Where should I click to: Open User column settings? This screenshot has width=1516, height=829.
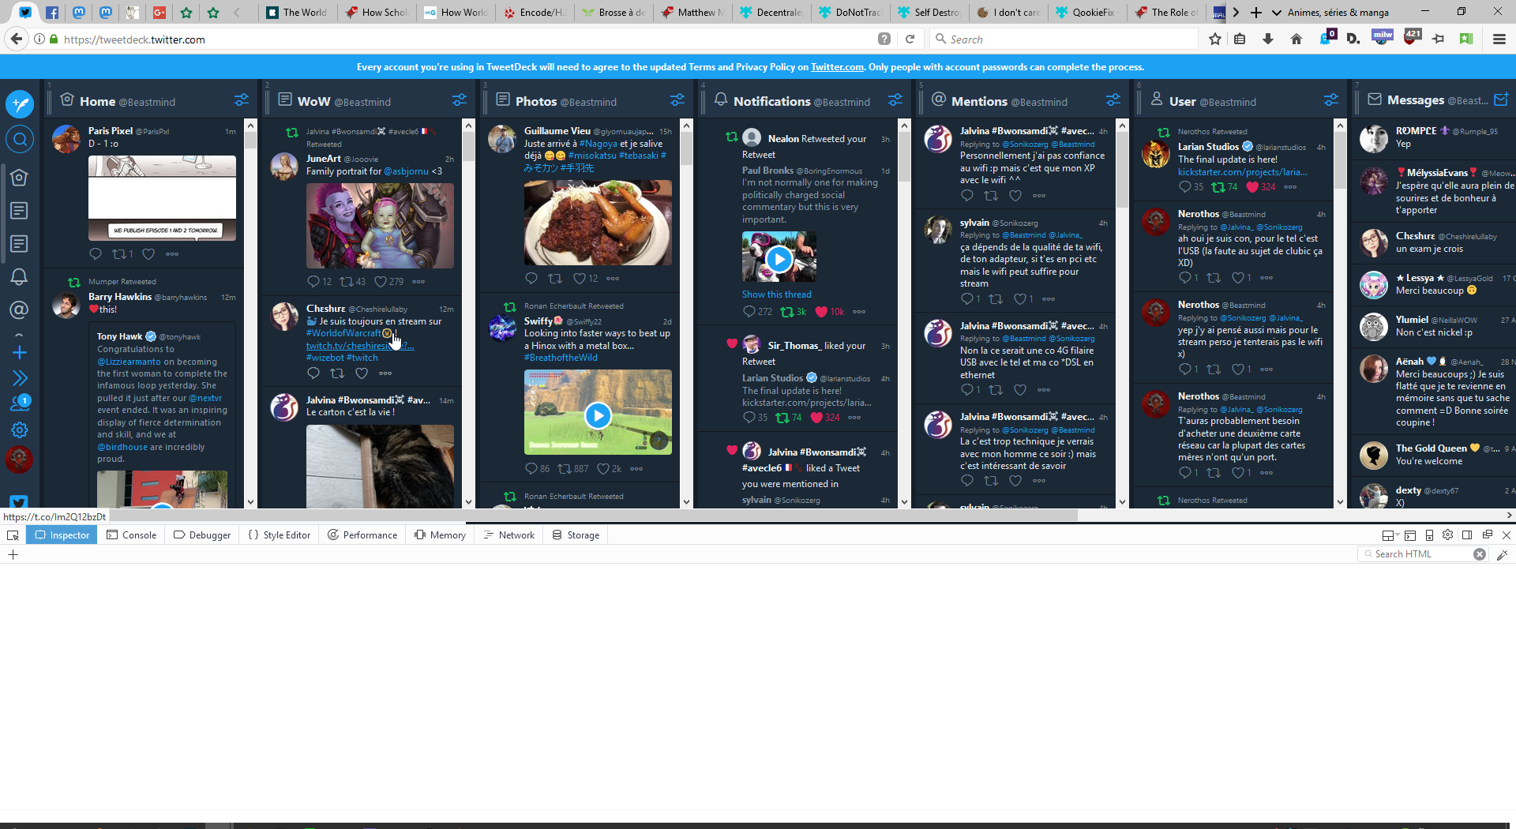(x=1331, y=99)
